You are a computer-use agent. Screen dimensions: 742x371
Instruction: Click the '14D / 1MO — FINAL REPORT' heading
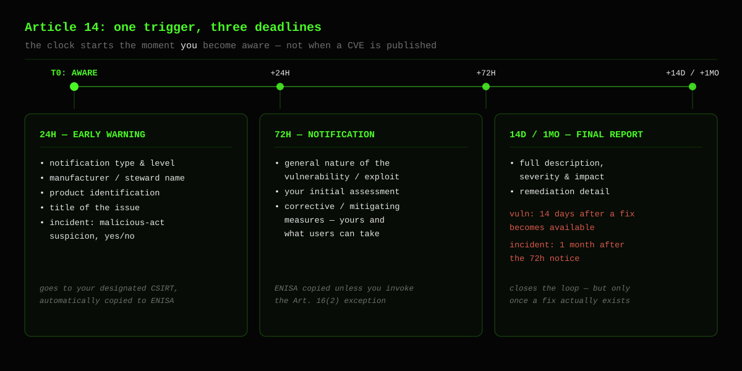pyautogui.click(x=576, y=135)
